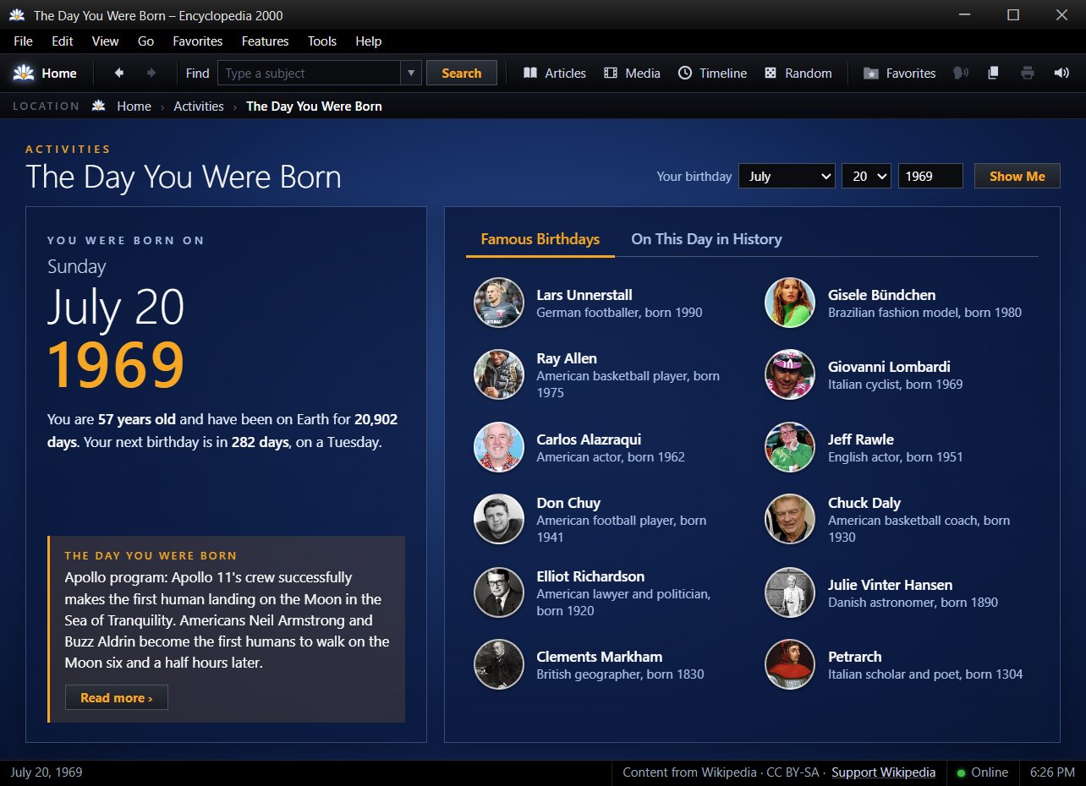The image size is (1086, 786).
Task: Open Lars Unnerstall's portrait thumbnail
Action: 499,303
